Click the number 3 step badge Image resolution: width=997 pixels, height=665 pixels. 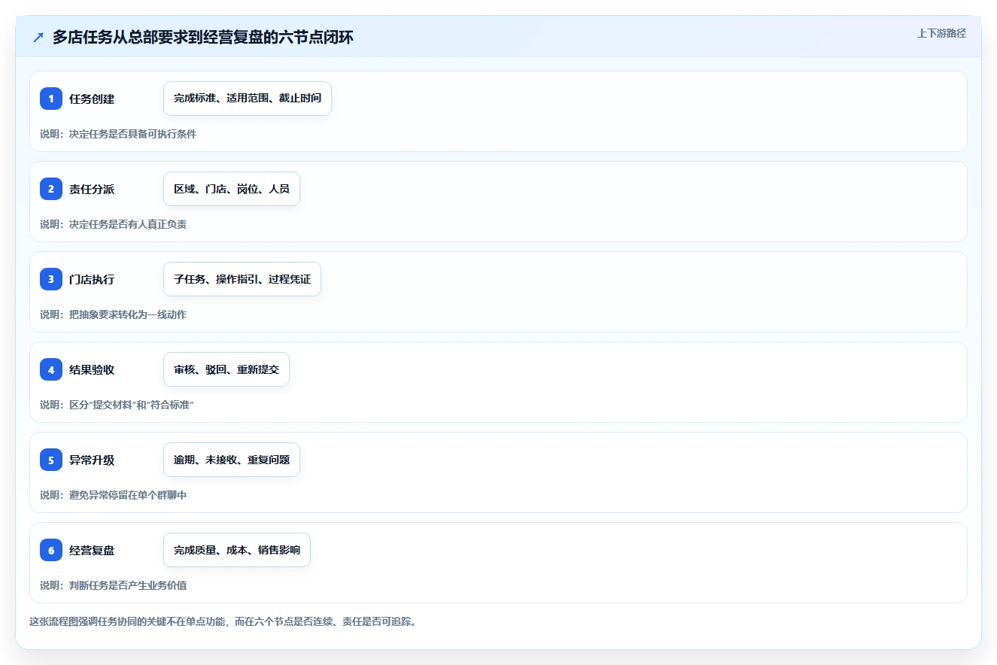tap(51, 279)
